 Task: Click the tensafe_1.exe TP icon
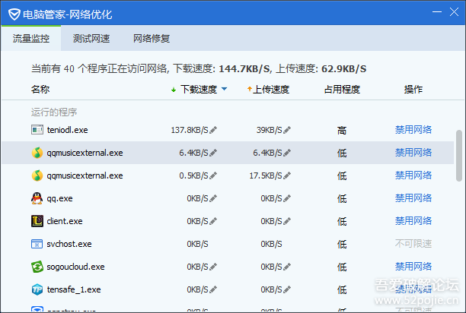37,289
